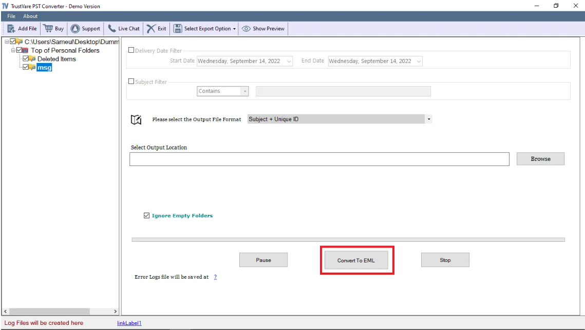Click the Add File toolbar icon

[x=11, y=29]
